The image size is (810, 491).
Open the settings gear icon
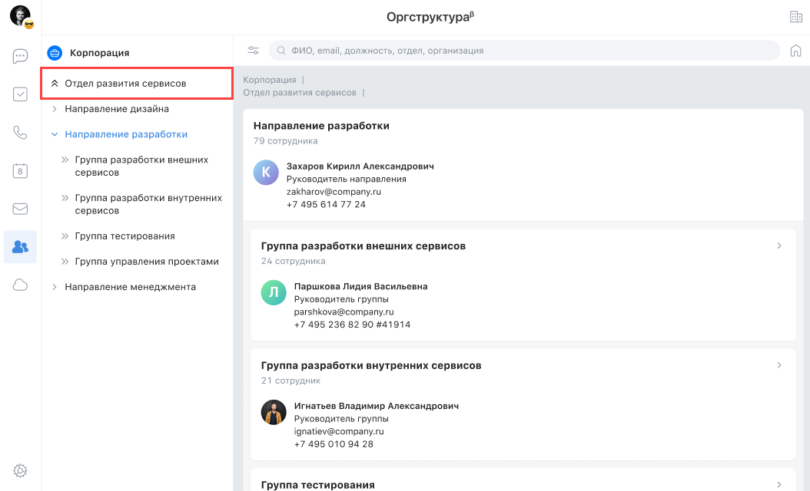click(20, 470)
